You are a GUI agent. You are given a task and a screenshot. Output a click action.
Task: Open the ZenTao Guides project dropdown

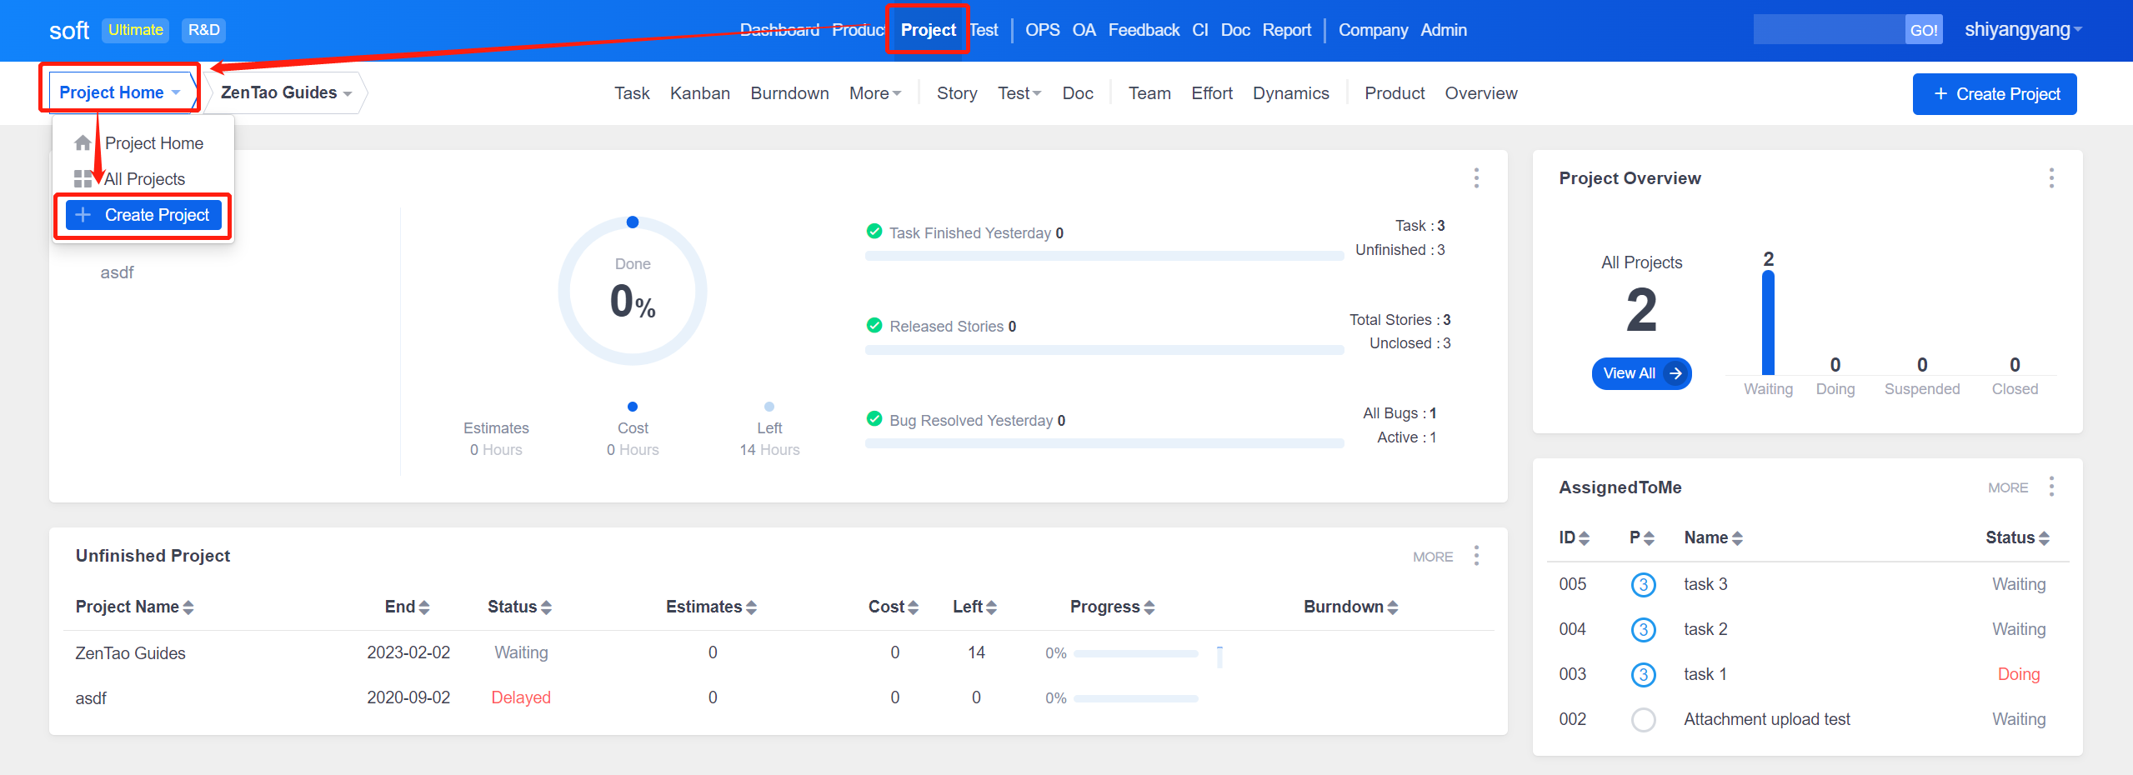coord(286,92)
